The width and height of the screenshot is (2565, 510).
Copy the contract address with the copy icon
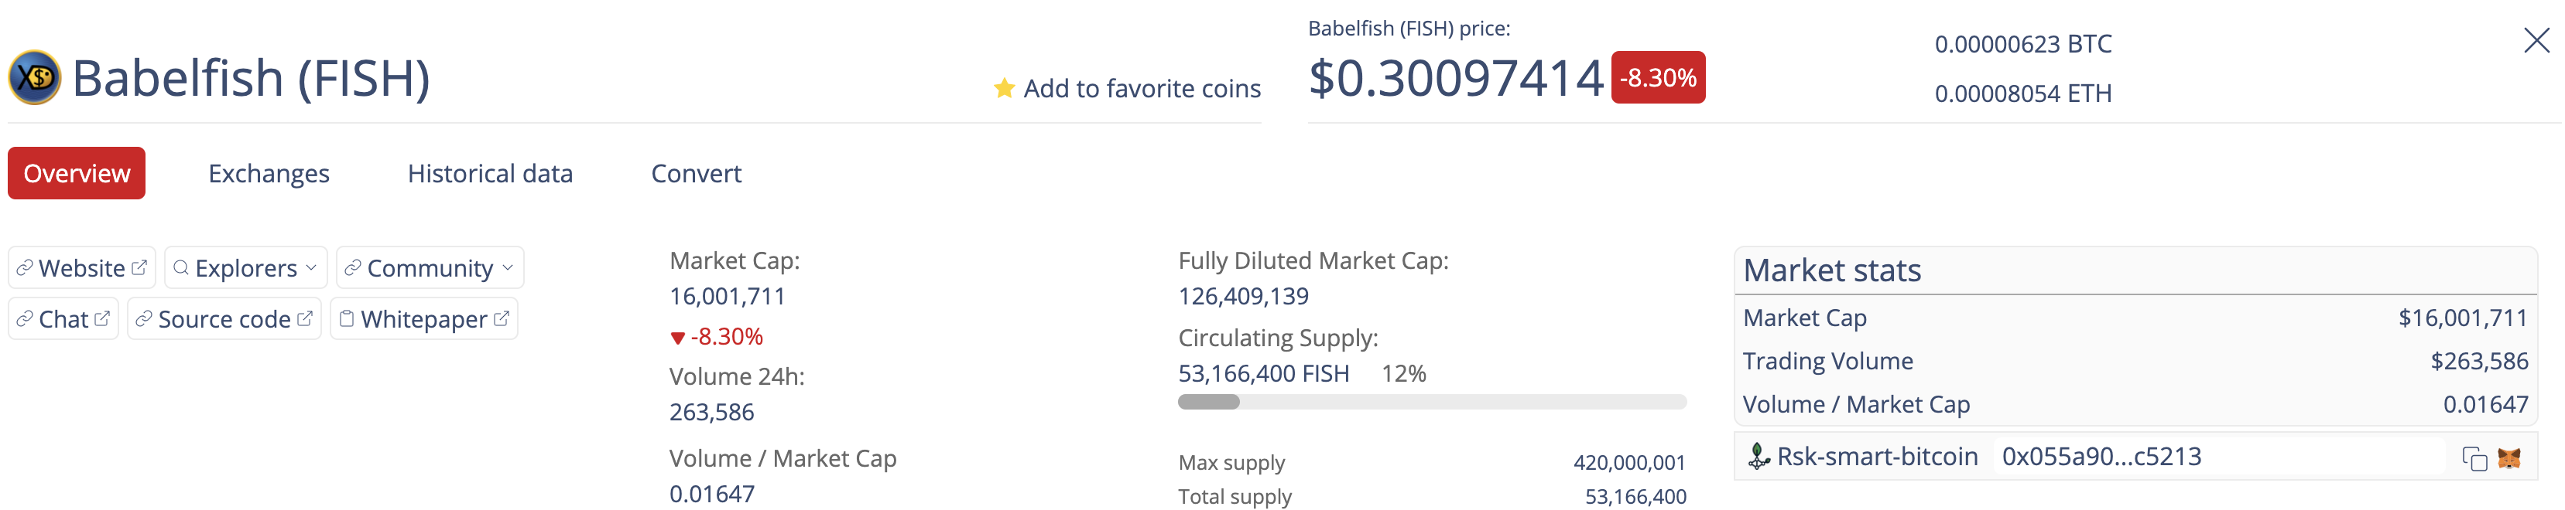2474,458
